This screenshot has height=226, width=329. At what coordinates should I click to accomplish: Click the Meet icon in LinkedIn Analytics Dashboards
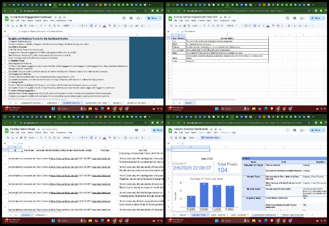click(x=302, y=130)
